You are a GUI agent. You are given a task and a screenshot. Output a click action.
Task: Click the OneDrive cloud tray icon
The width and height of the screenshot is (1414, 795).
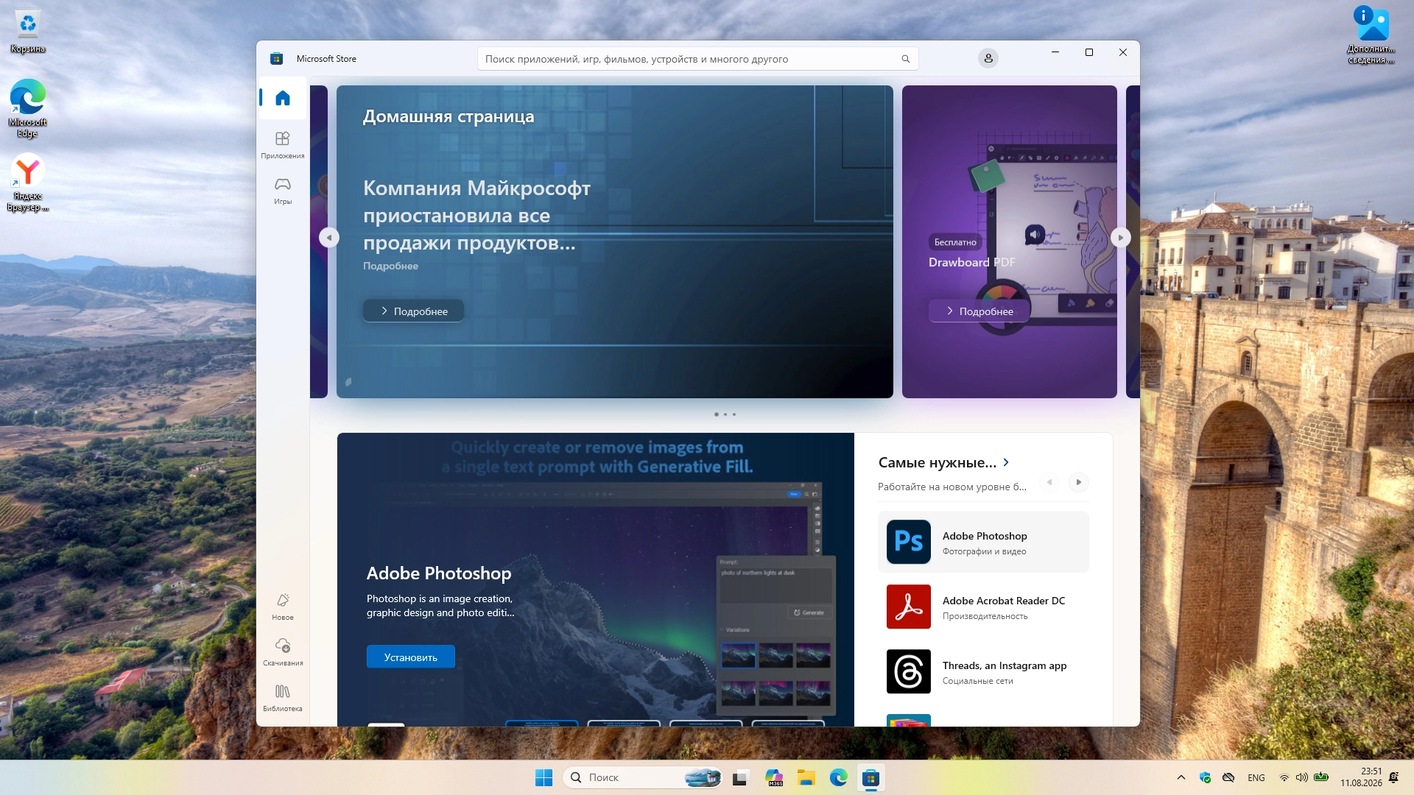1228,777
